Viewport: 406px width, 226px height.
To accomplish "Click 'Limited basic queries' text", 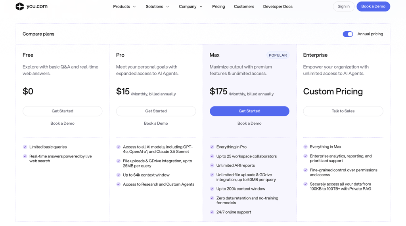I will (x=48, y=147).
